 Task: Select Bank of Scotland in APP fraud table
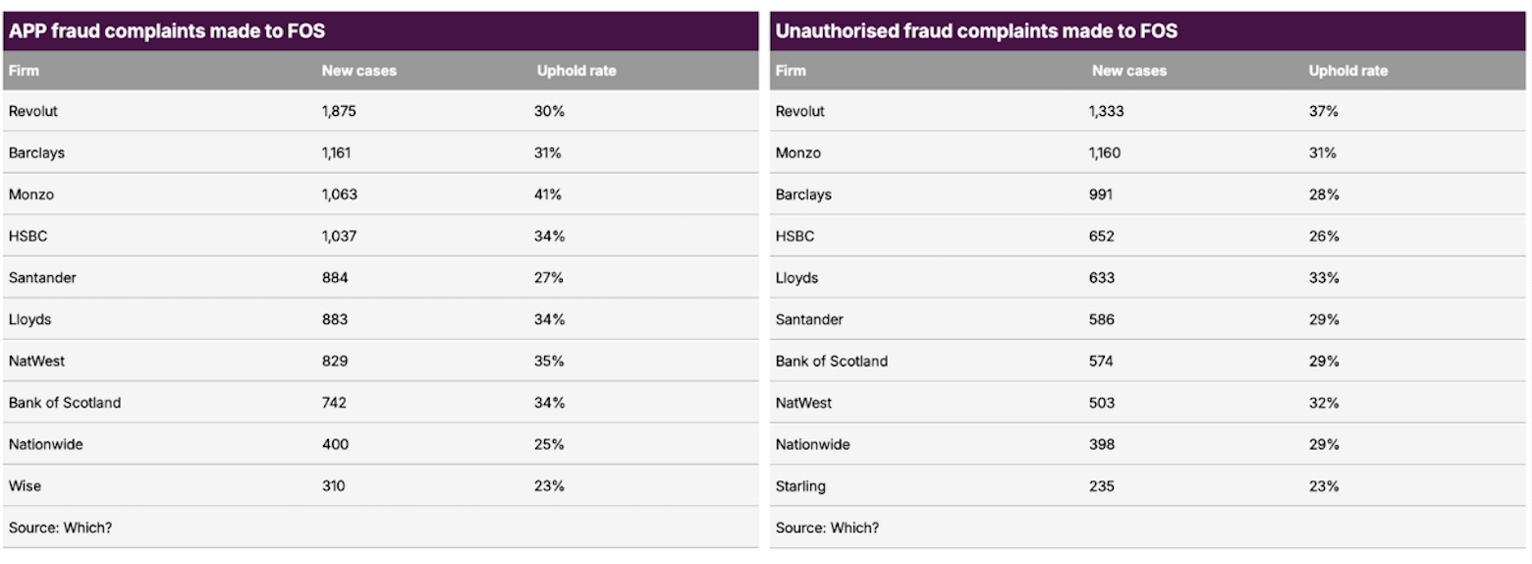pos(65,403)
